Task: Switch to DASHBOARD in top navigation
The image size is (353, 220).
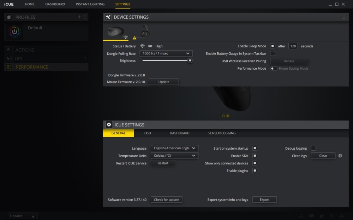Action: [x=55, y=4]
